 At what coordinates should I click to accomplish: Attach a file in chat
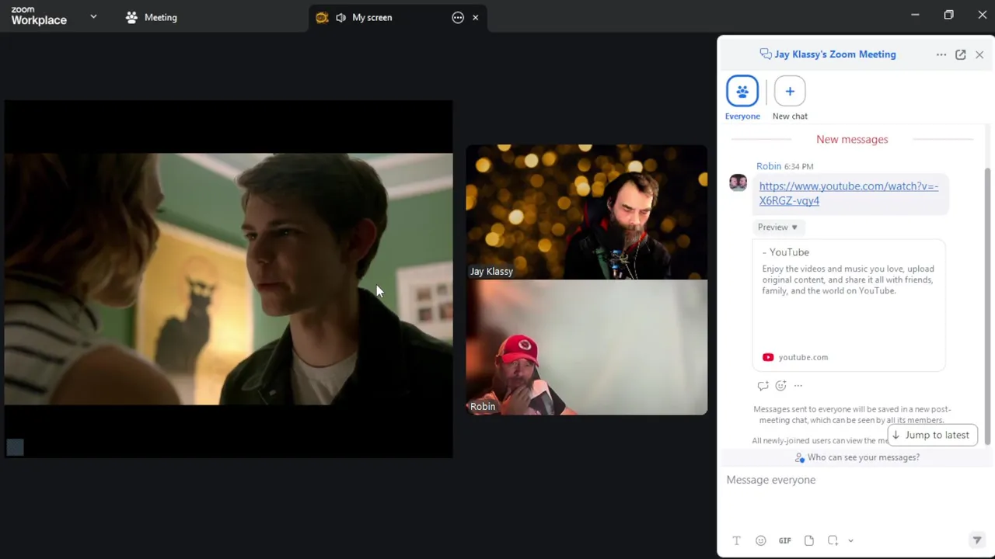pos(809,540)
